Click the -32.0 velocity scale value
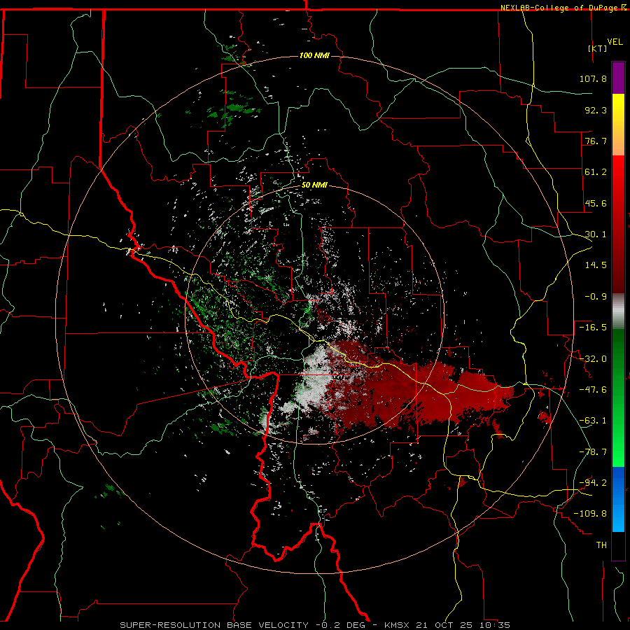 click(593, 359)
